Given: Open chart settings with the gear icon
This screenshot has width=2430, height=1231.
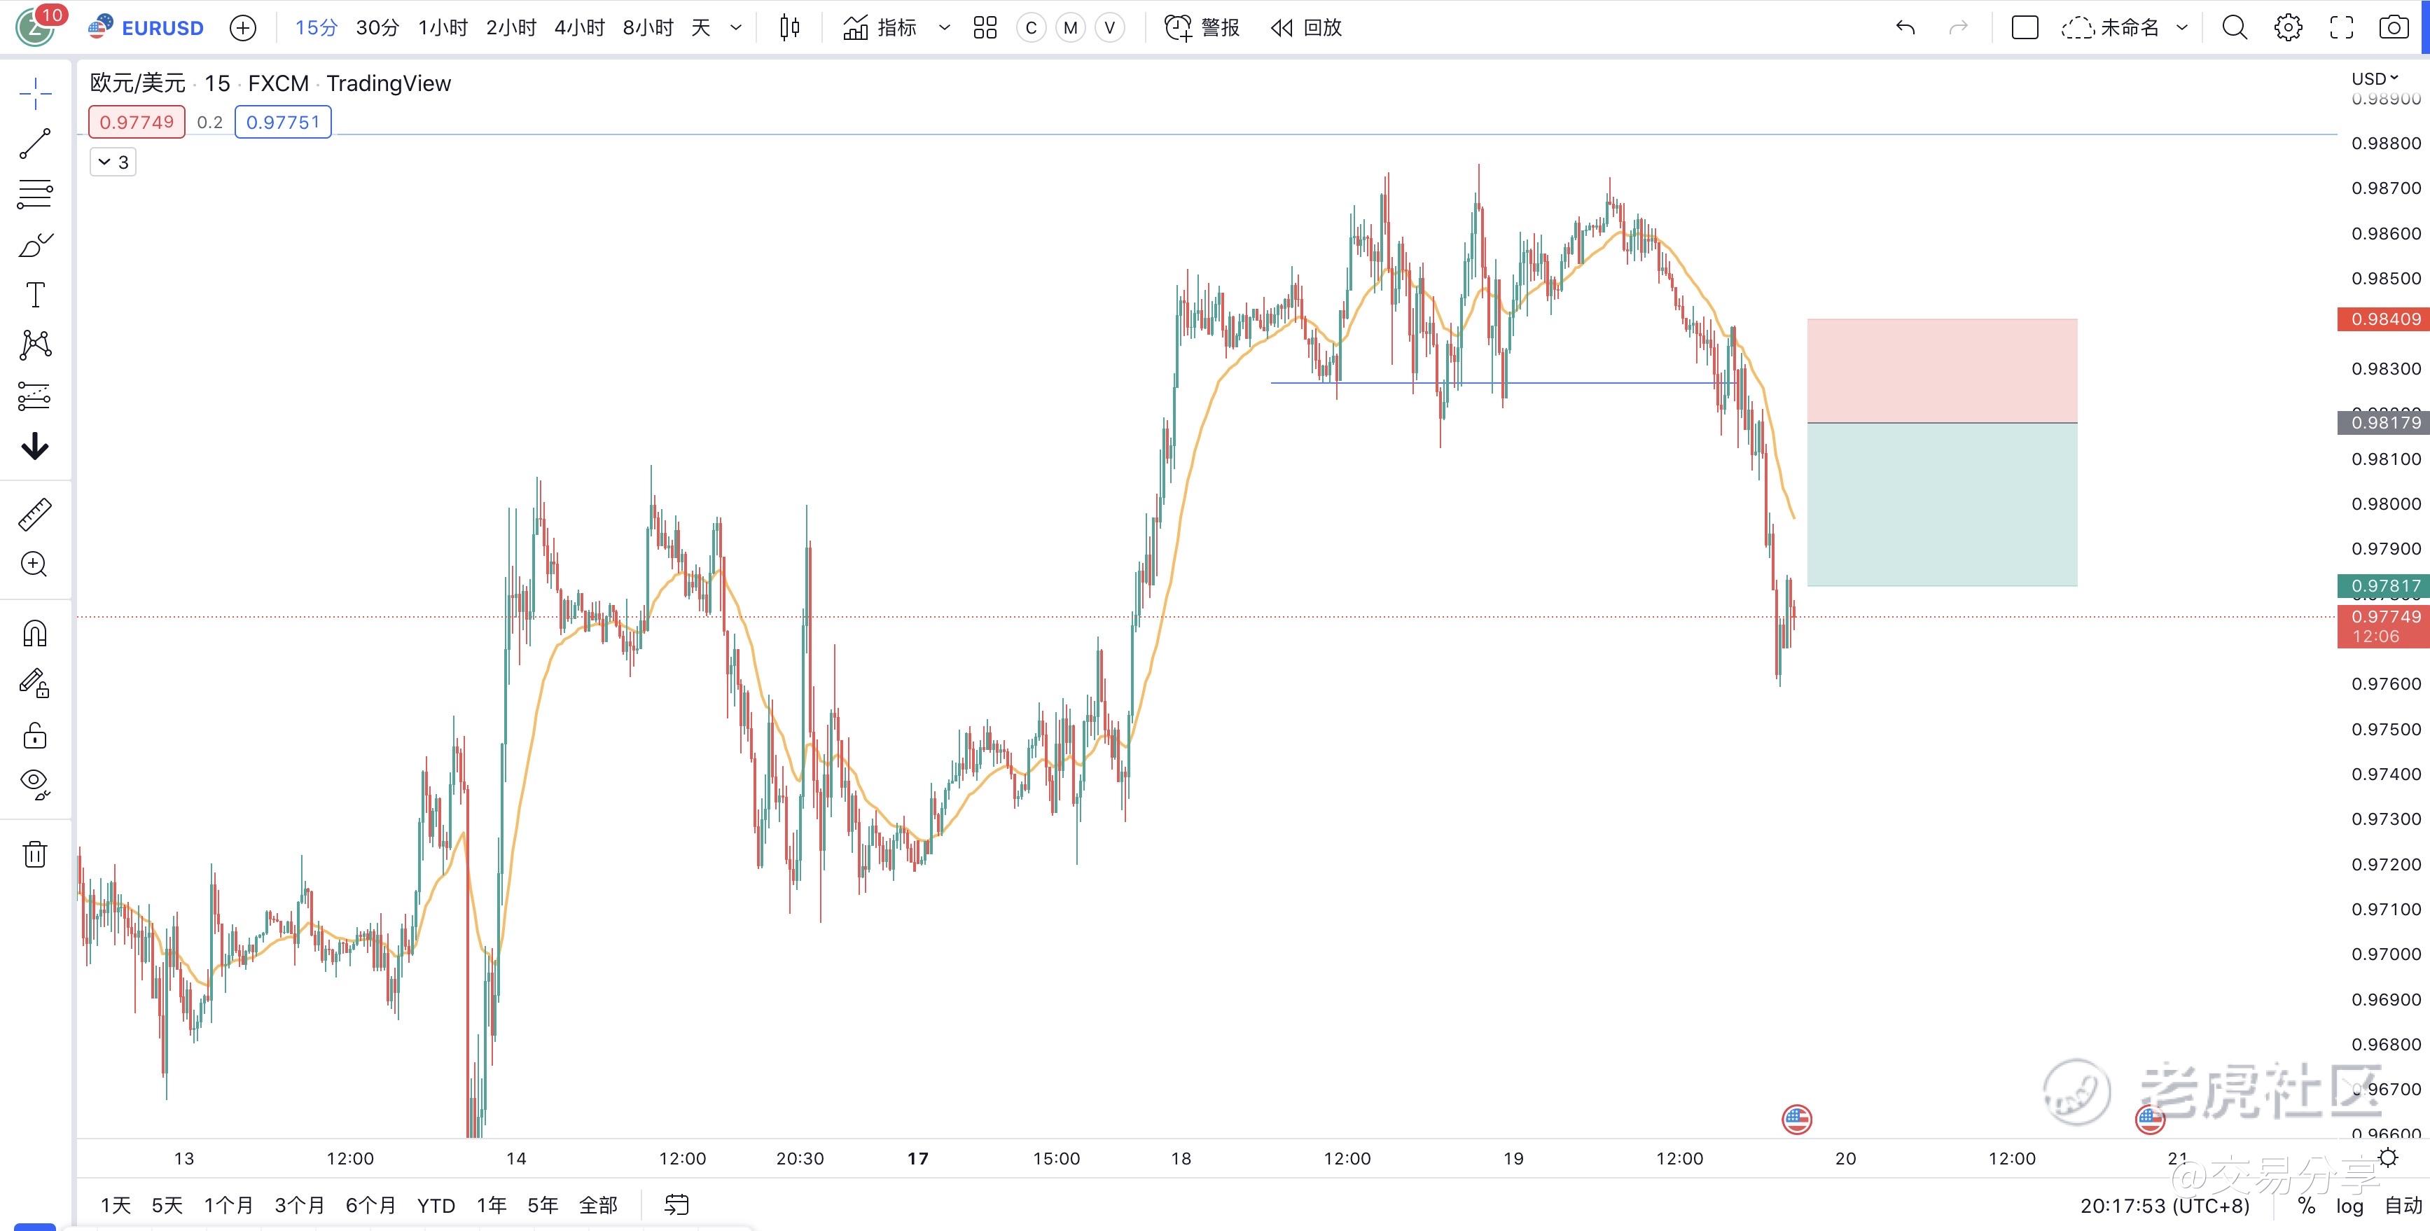Looking at the screenshot, I should pos(2288,27).
